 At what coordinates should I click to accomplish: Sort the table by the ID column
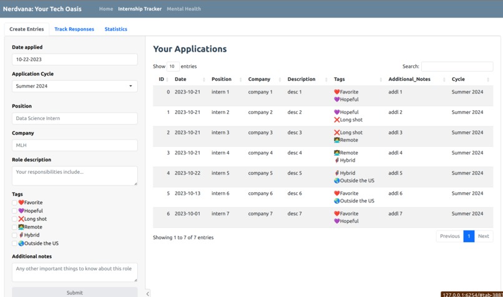[x=164, y=79]
